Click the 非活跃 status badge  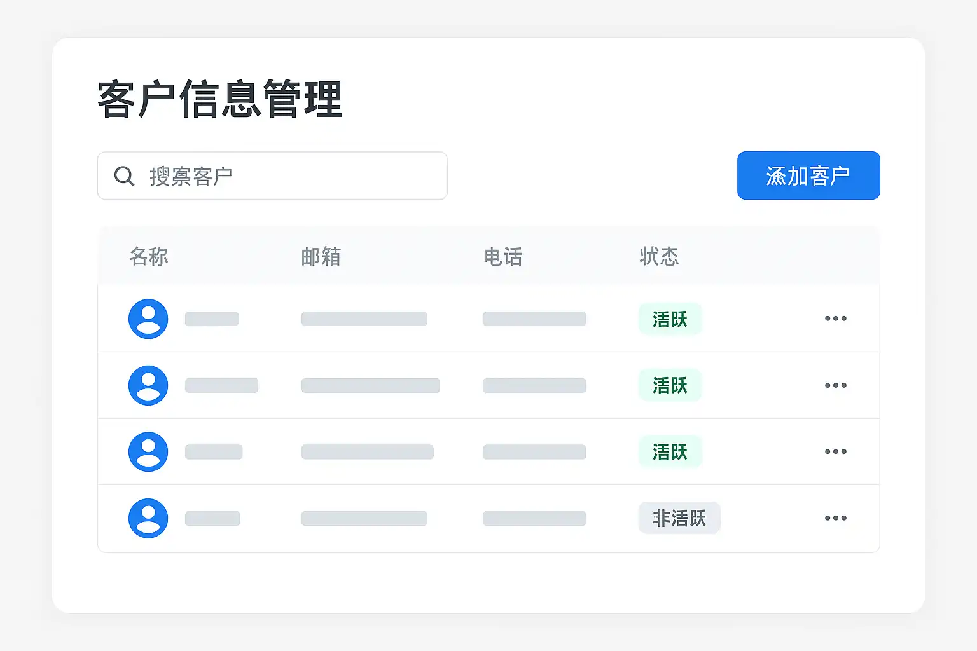[679, 518]
